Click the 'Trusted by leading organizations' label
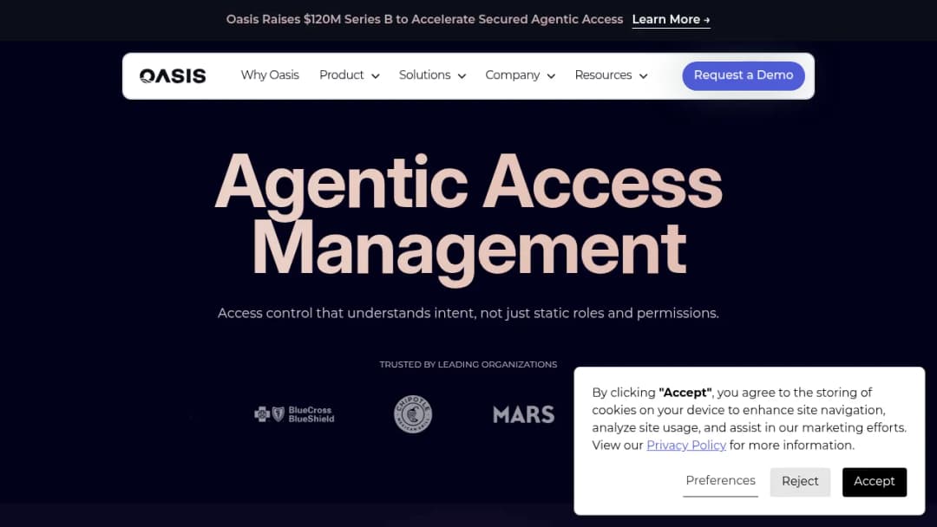 pyautogui.click(x=468, y=364)
